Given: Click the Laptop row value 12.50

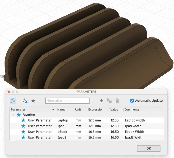Looking at the screenshot, I should [x=114, y=120].
